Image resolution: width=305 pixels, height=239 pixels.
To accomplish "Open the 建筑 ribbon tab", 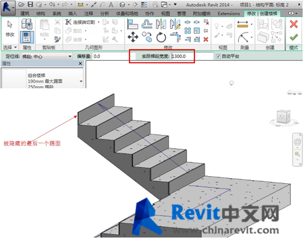I will tap(25, 13).
